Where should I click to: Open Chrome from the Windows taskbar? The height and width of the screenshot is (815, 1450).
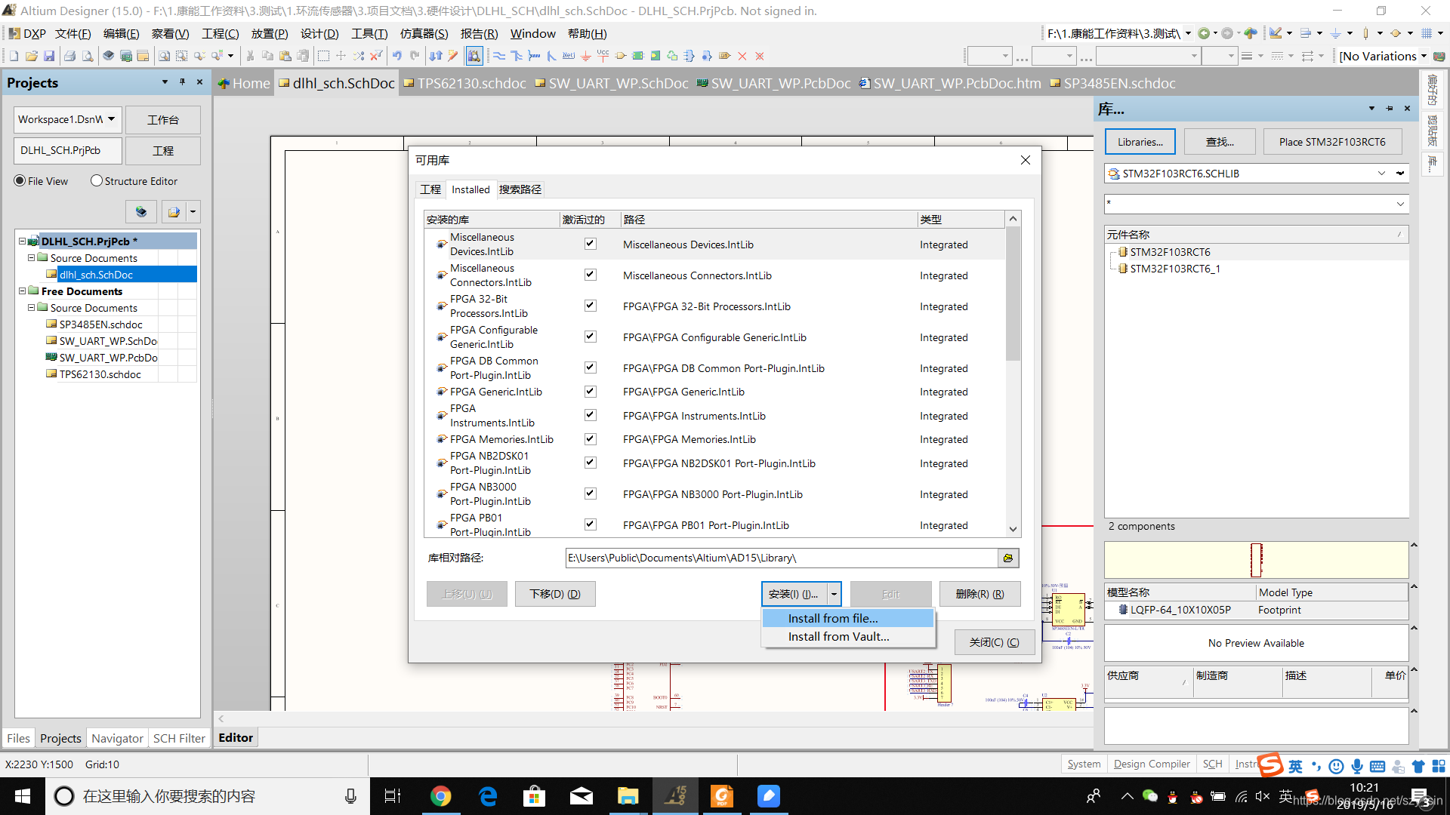(441, 796)
